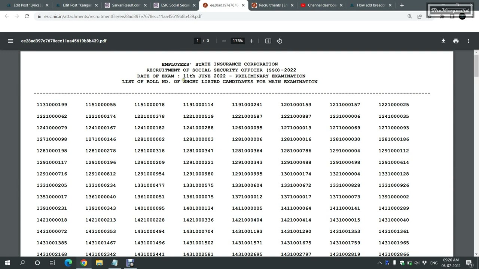Click roll number 1421000018

point(52,220)
